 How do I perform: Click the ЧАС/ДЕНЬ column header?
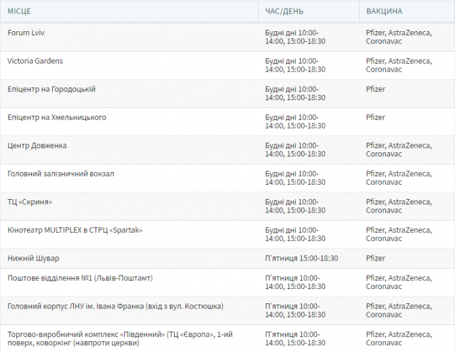pos(284,12)
